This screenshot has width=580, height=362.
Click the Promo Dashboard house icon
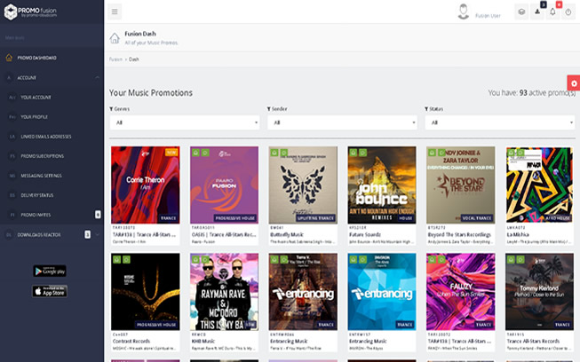pyautogui.click(x=9, y=58)
